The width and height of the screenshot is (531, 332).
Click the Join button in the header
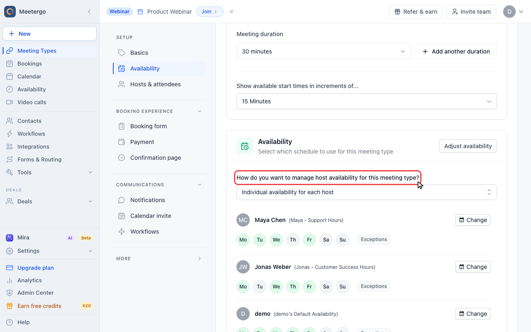pyautogui.click(x=209, y=12)
